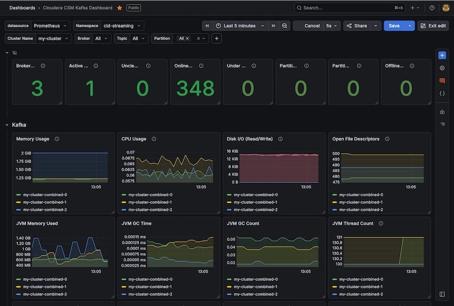454x306 pixels.
Task: Clear the Partition filter selection
Action: click(198, 39)
